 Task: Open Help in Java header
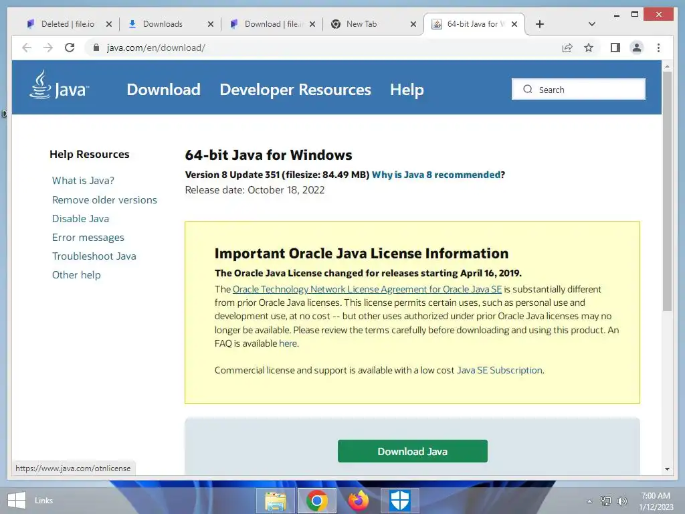[407, 90]
